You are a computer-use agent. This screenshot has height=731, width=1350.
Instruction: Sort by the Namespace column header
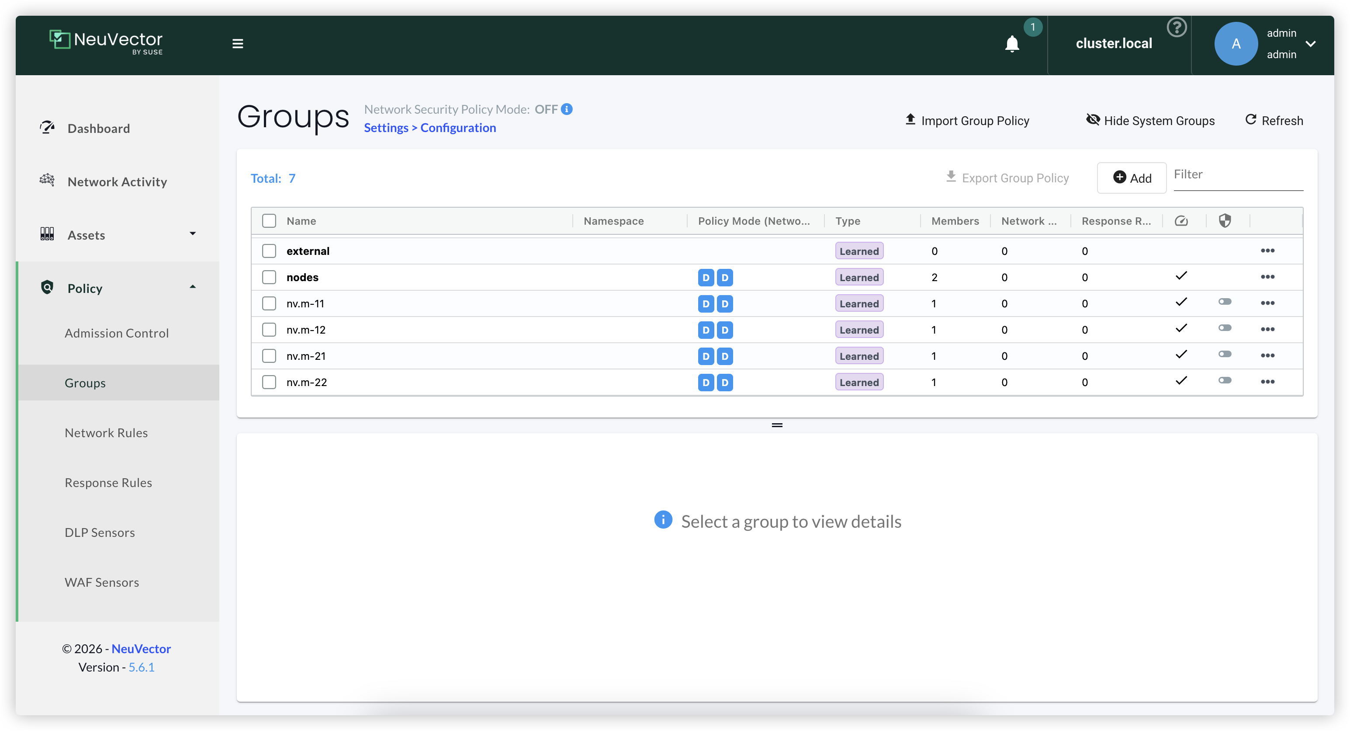(x=614, y=221)
